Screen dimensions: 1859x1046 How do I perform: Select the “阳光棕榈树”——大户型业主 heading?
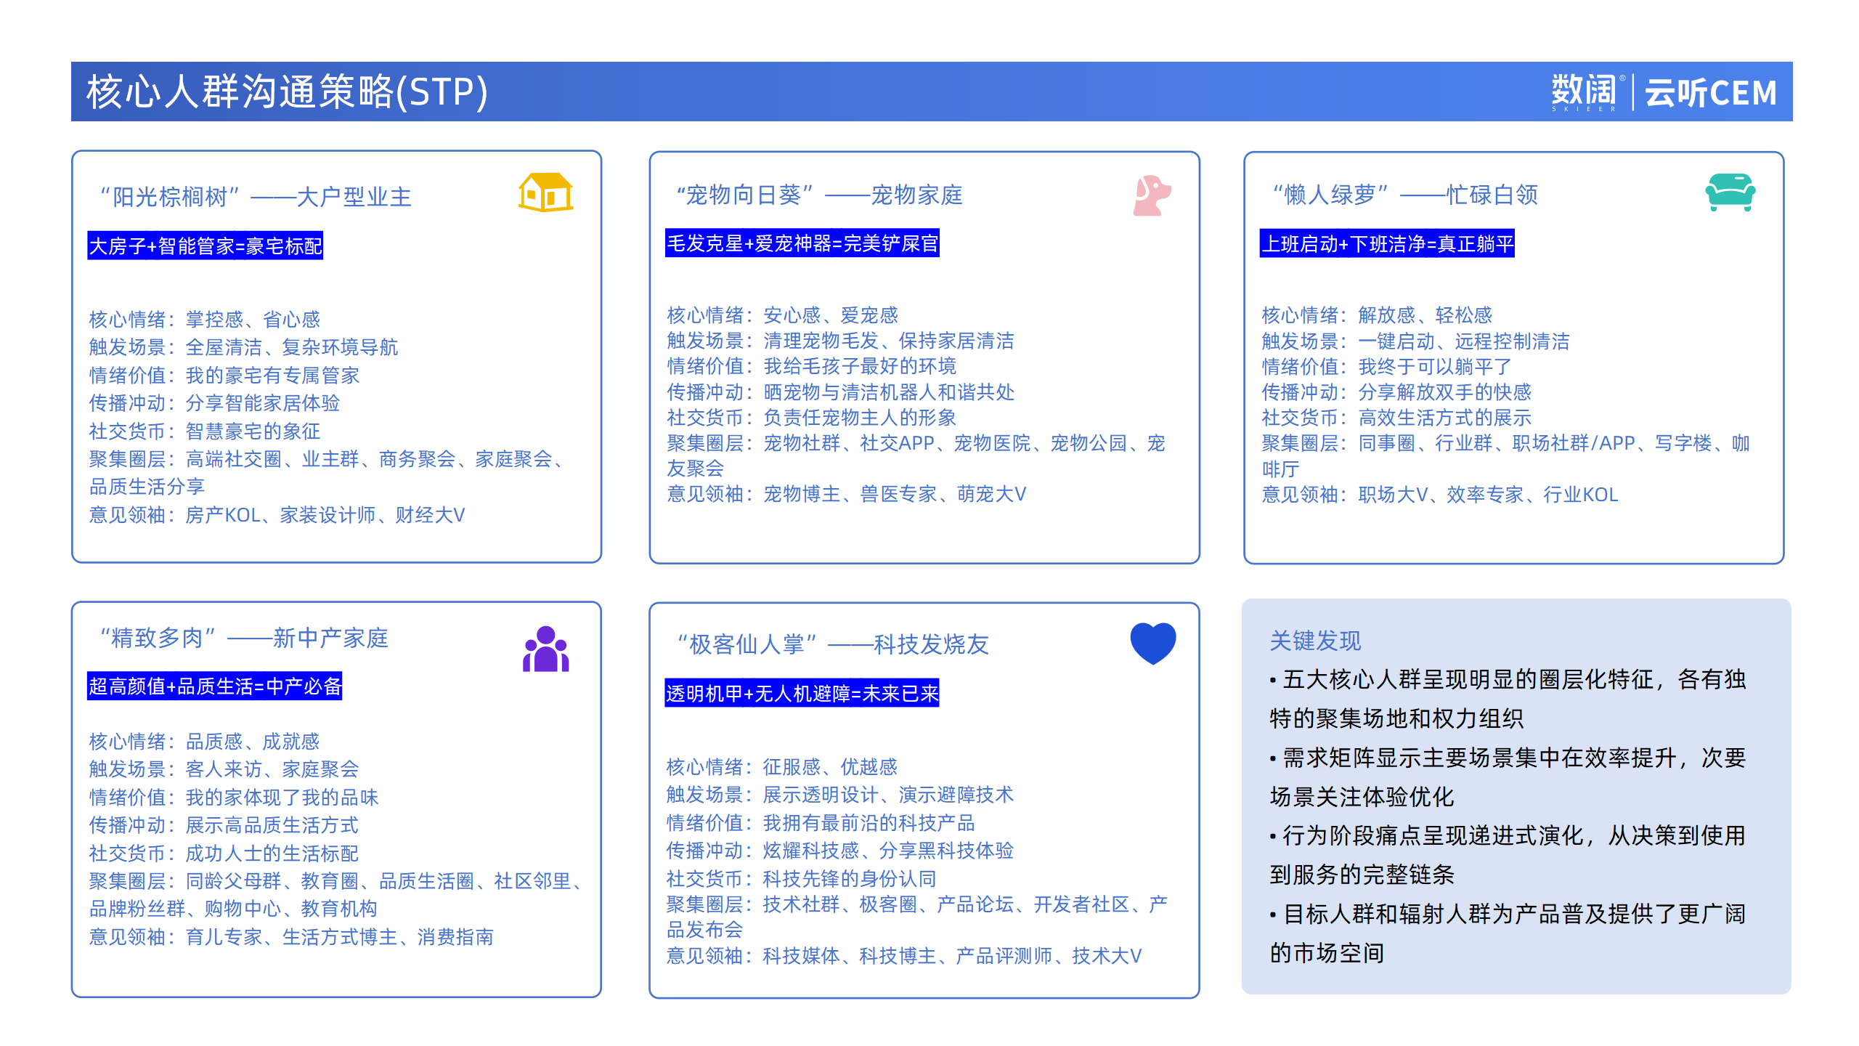tap(256, 197)
